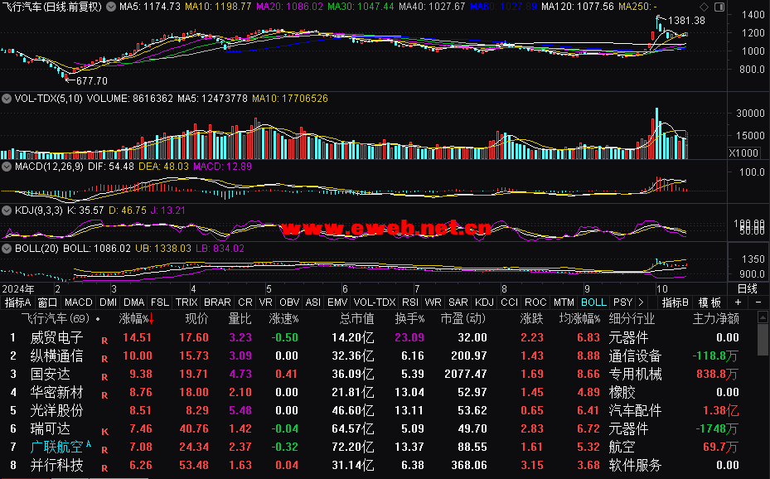The image size is (770, 479).
Task: Open the main chart settings dropdown icon
Action: 111,7
